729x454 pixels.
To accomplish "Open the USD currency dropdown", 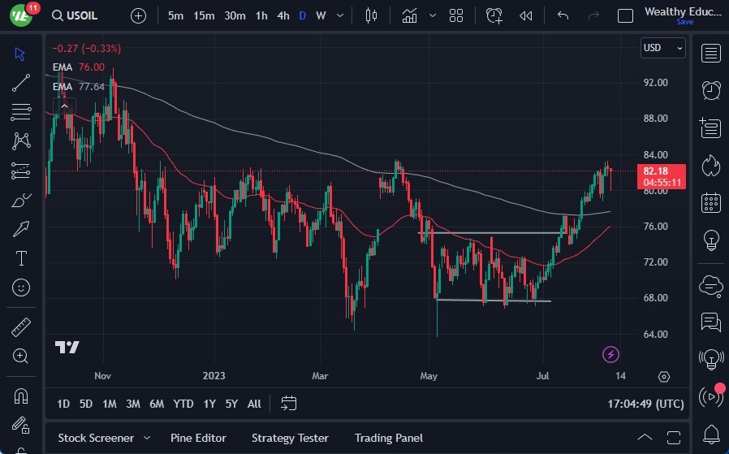I will coord(662,48).
